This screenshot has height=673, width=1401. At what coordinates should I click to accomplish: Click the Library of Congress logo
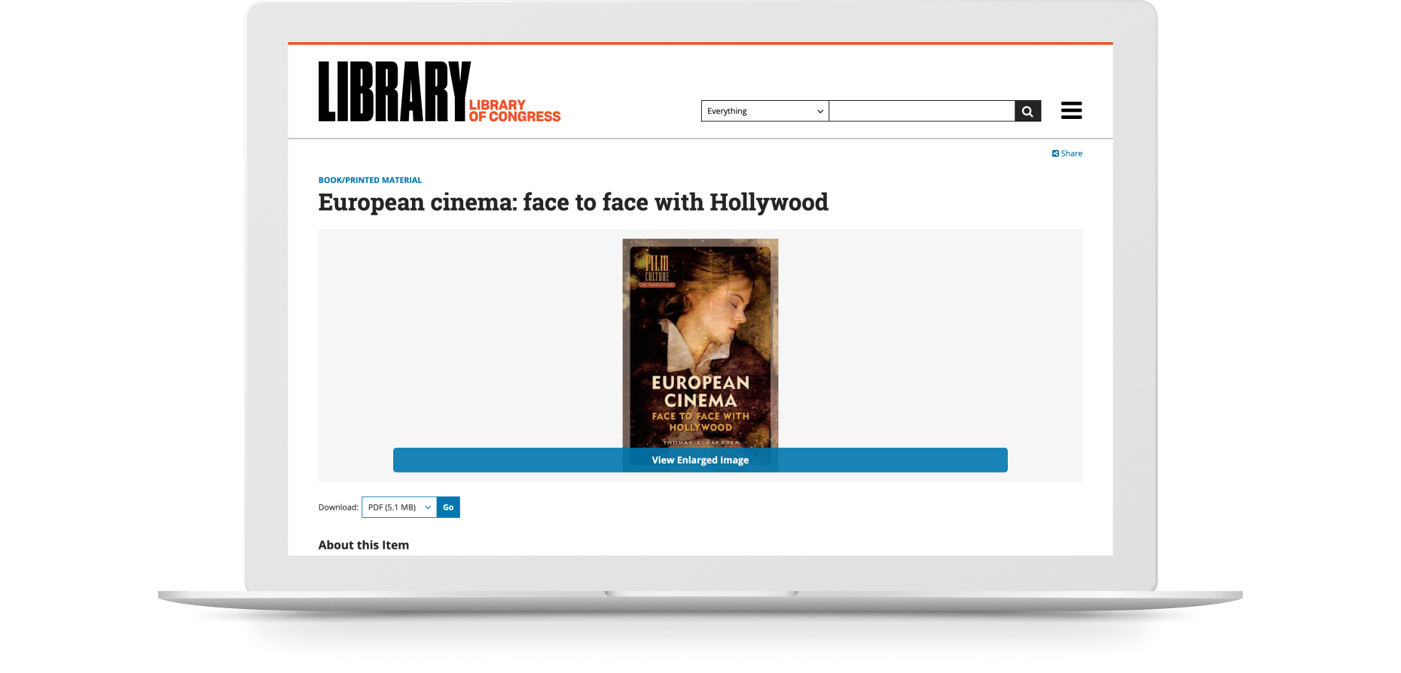439,91
